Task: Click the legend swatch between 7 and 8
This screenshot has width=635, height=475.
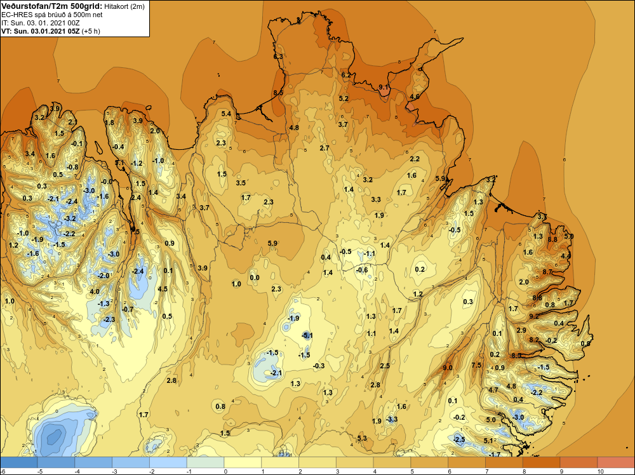Action: point(504,462)
